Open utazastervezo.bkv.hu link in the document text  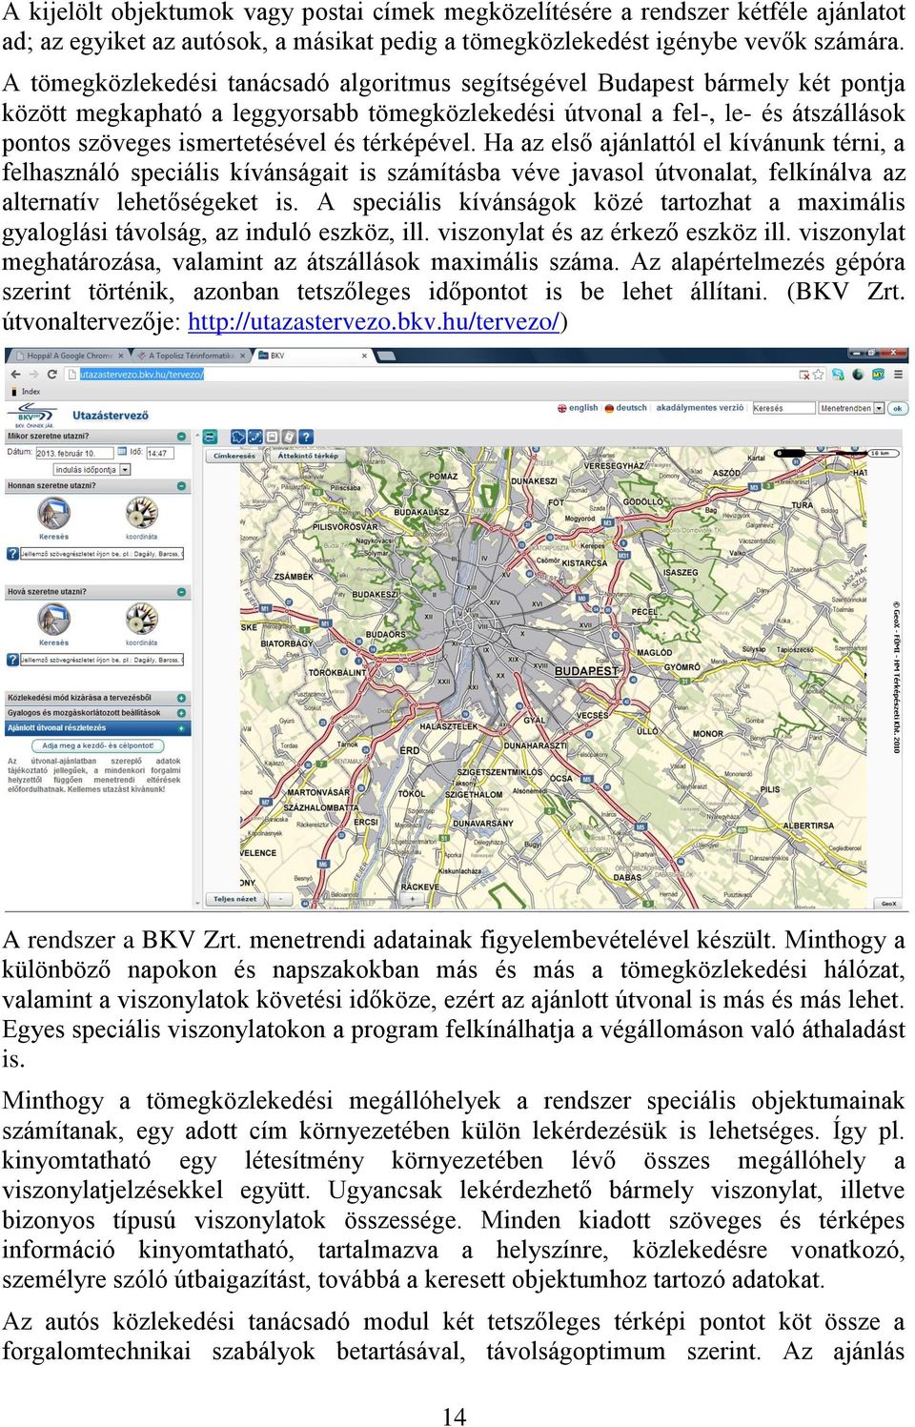[x=374, y=321]
